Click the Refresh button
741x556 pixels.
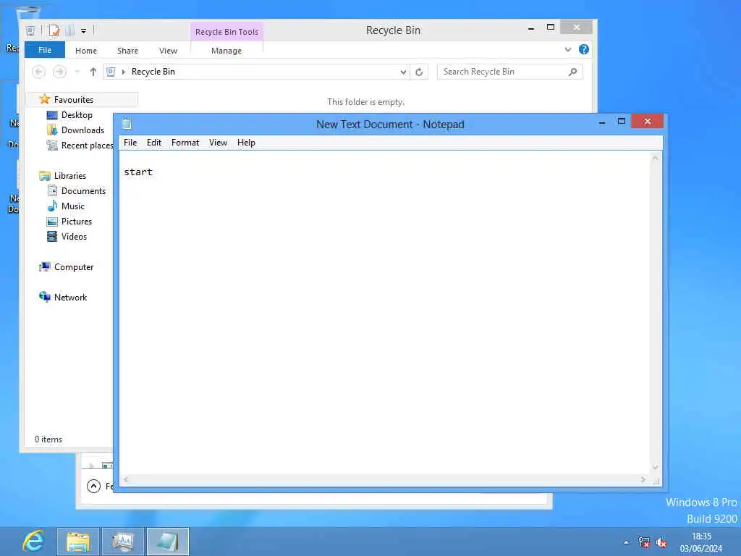point(419,72)
